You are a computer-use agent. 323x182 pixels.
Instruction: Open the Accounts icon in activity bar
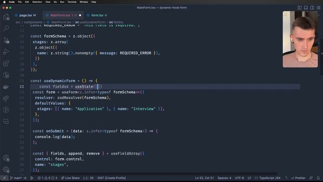(x=6, y=158)
